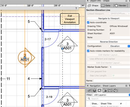Click the Use gapped line checkbox
This screenshot has height=107, width=130.
pos(88,71)
